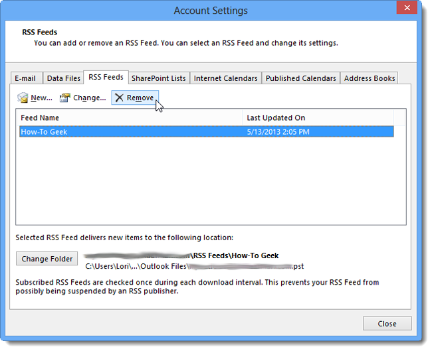This screenshot has height=351, width=432.
Task: Select the How-To Geek feed row
Action: pos(207,132)
